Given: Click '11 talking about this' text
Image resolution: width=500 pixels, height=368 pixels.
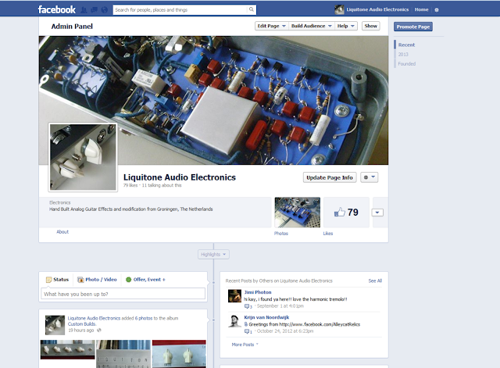Looking at the screenshot, I should (162, 185).
